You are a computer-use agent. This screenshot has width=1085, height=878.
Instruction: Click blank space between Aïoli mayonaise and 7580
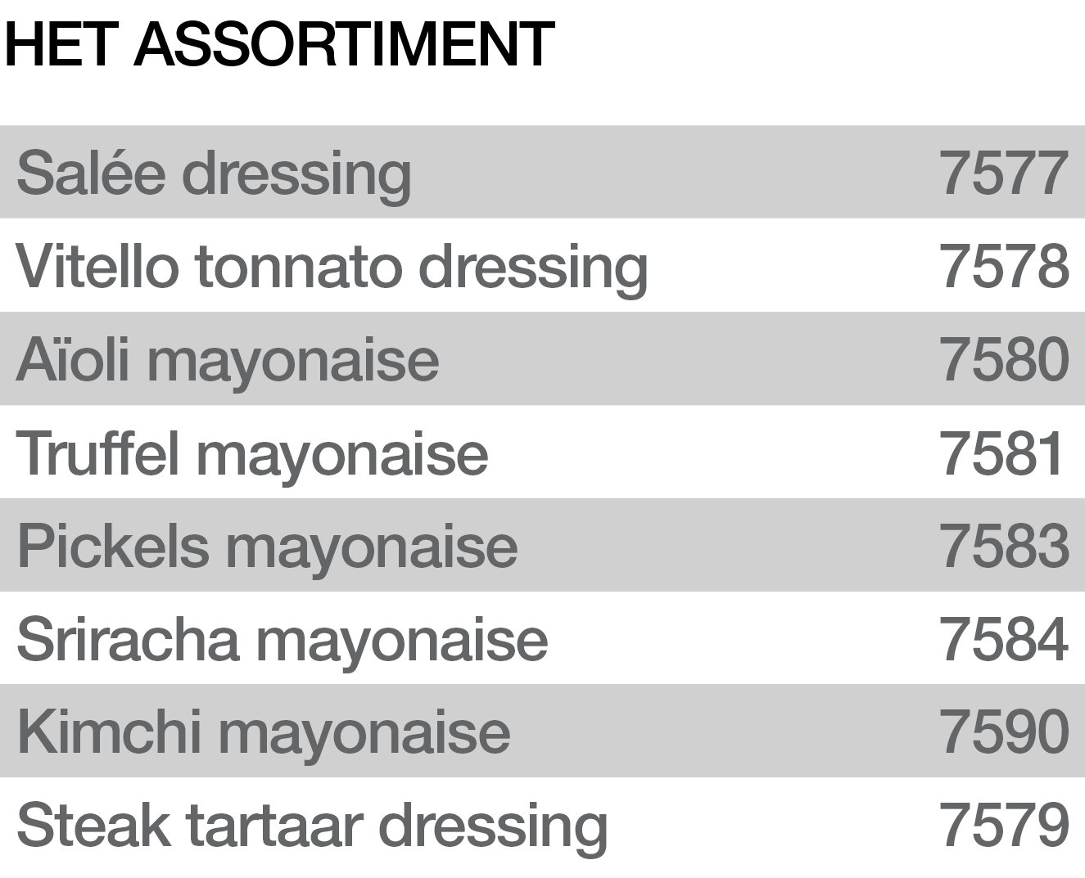point(688,360)
